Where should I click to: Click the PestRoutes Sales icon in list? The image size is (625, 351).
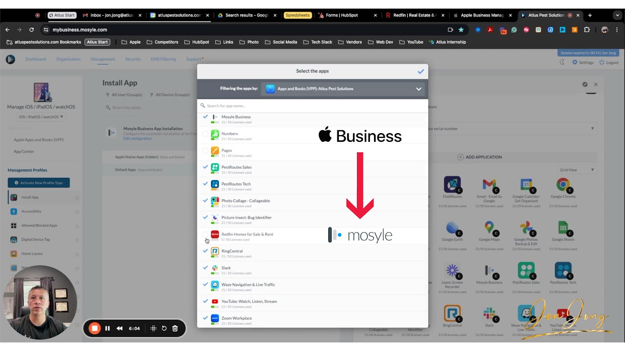point(215,167)
